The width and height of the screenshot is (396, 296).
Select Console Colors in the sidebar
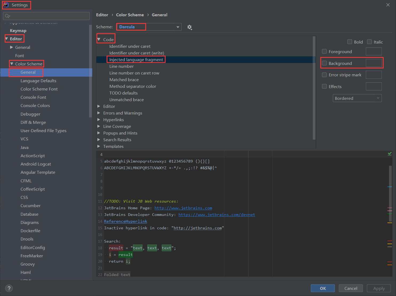[35, 105]
